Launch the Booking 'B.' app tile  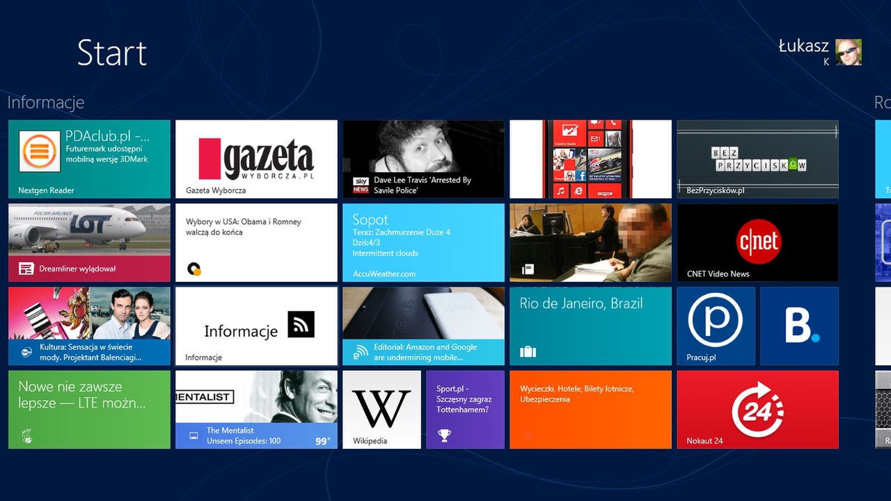click(x=799, y=326)
